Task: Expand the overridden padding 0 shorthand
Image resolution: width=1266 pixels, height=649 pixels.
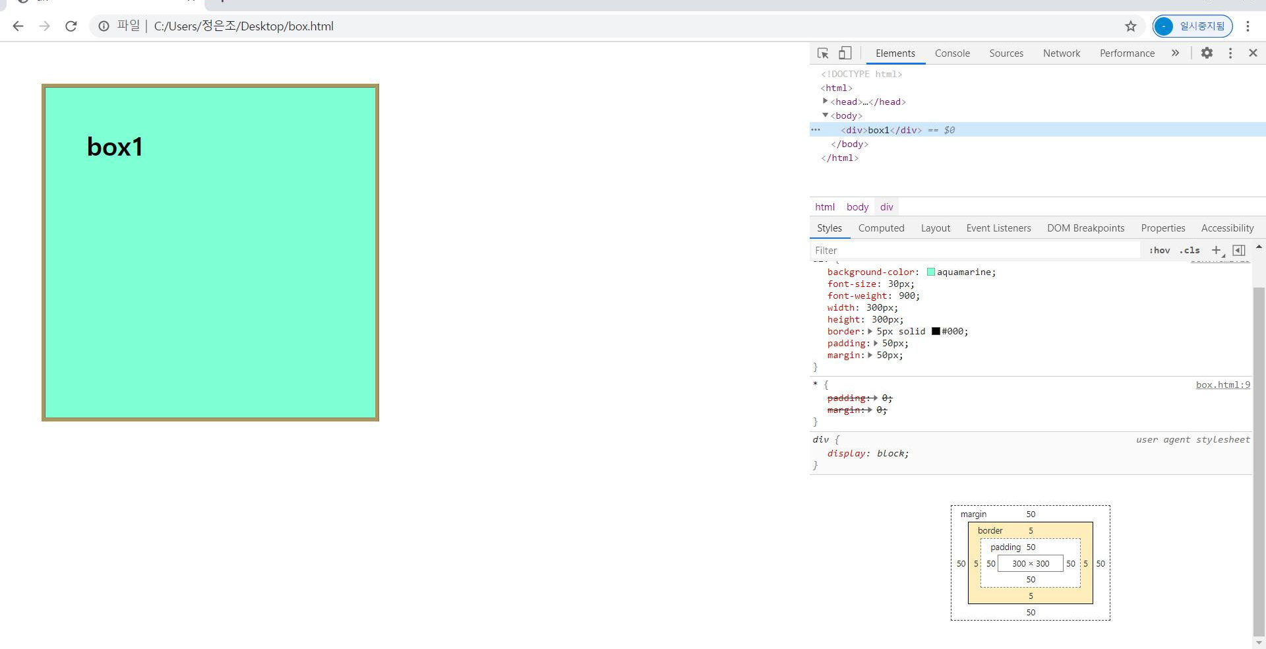Action: pos(876,398)
